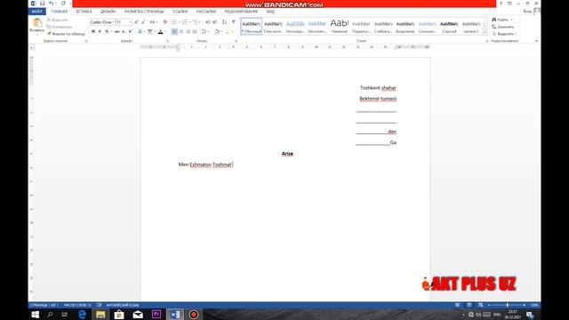This screenshot has width=569, height=320.
Task: Click the Bullets list icon
Action: tap(174, 22)
